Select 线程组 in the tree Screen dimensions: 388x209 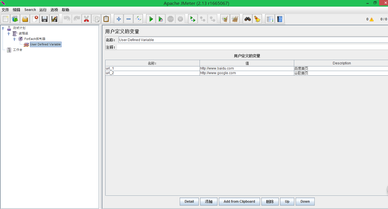click(24, 33)
